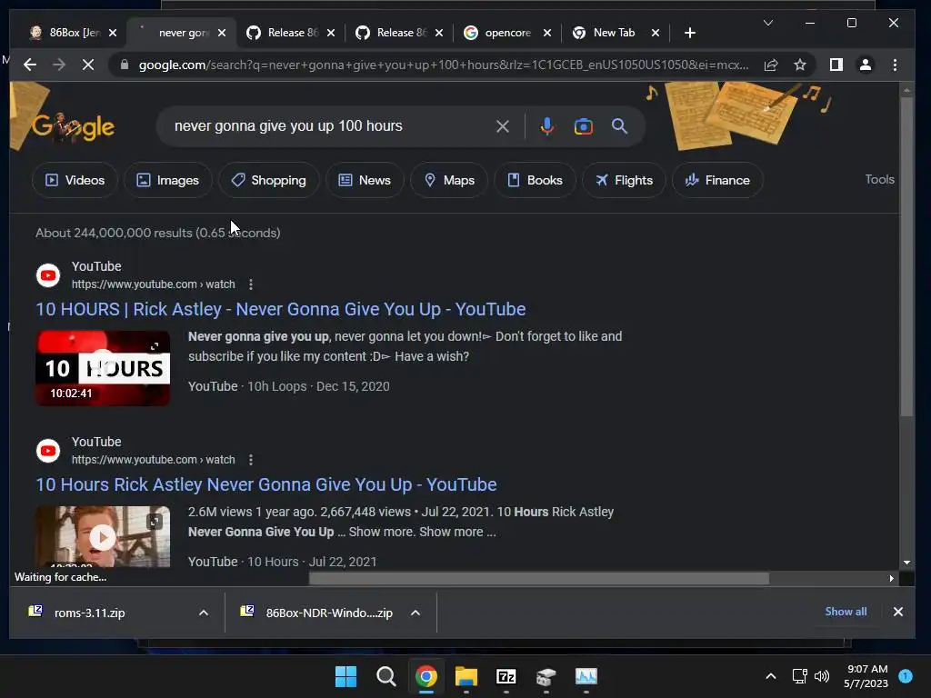Open the roms-3.11.zip download
This screenshot has width=931, height=698.
[89, 613]
